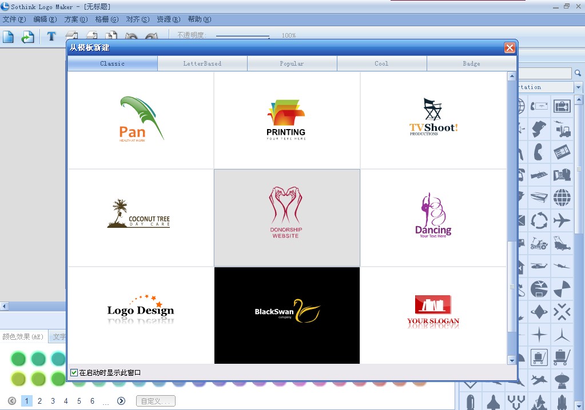Go to color page 6

tap(92, 401)
